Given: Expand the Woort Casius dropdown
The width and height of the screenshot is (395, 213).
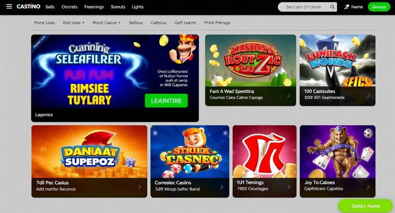Looking at the screenshot, I should point(106,23).
